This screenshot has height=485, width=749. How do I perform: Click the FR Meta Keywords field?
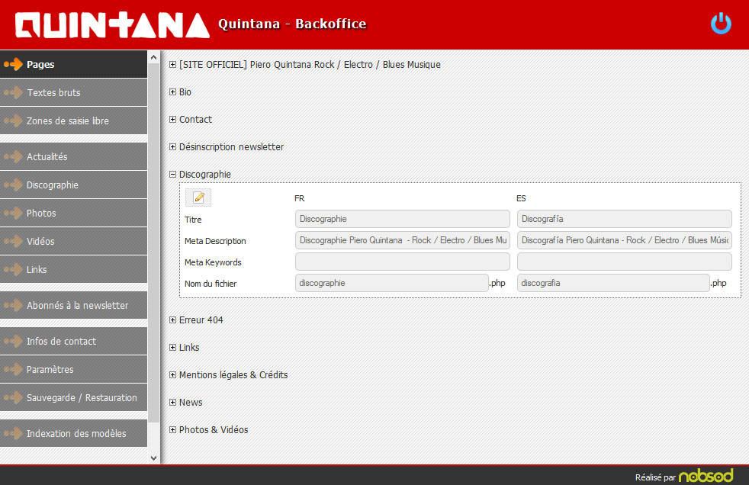[x=402, y=262]
